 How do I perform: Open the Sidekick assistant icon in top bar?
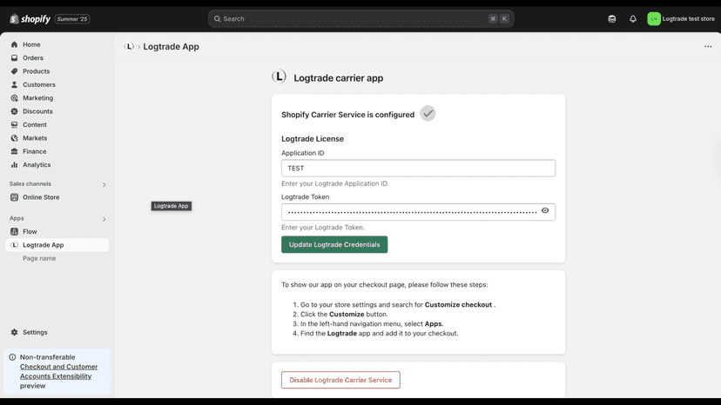611,19
